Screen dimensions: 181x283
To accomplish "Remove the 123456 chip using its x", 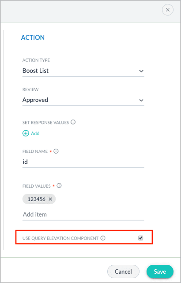I will click(x=51, y=199).
